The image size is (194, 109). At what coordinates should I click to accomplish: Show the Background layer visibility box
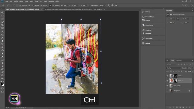pos(167,91)
